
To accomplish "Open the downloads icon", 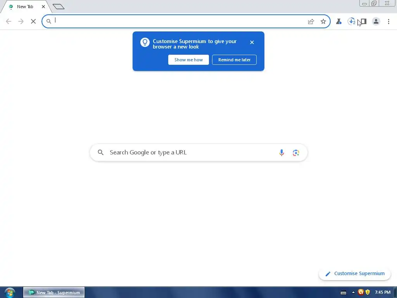I will 351,22.
